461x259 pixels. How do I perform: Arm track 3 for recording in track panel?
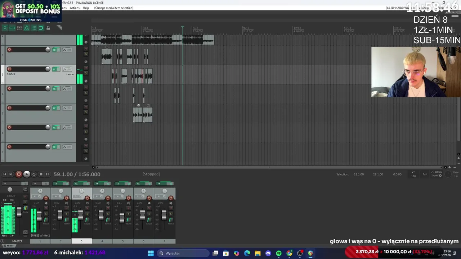pos(9,69)
